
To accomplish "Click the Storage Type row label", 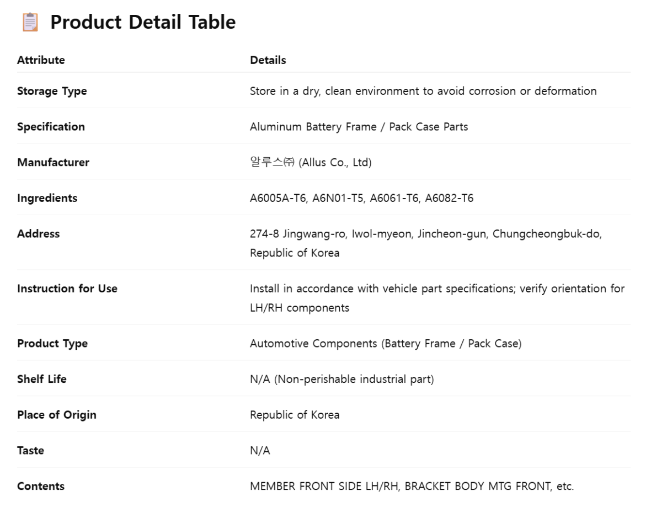I will pyautogui.click(x=52, y=91).
